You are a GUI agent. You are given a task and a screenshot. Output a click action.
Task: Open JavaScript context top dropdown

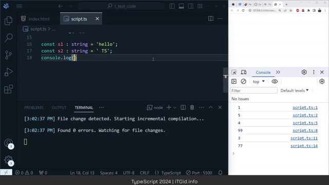[x=259, y=82]
